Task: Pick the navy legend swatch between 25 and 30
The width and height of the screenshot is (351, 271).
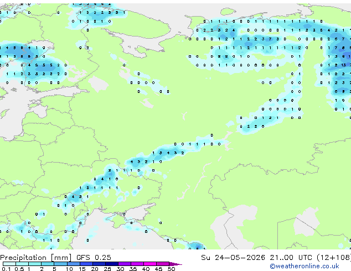Action: coord(112,264)
